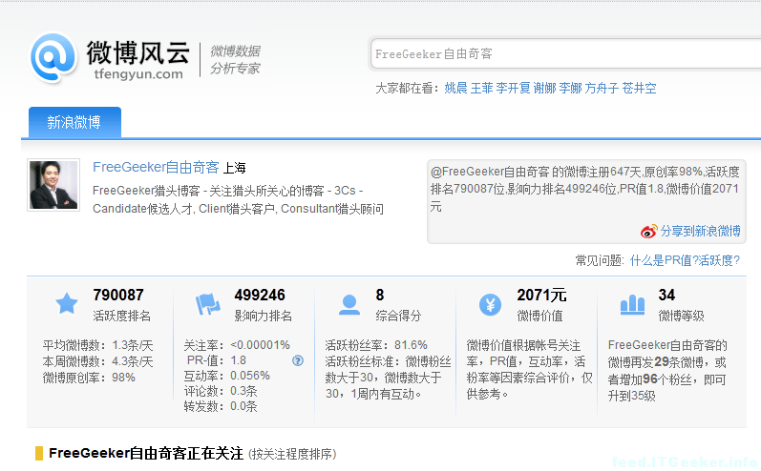Image resolution: width=761 pixels, height=471 pixels.
Task: Click the profile name link FreeGeeker自由奇客
Action: pyautogui.click(x=156, y=167)
